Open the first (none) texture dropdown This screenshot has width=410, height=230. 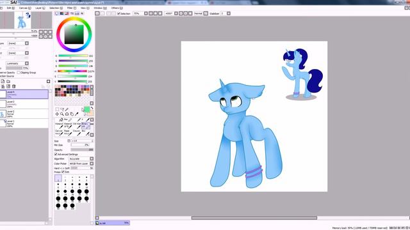coord(18,43)
